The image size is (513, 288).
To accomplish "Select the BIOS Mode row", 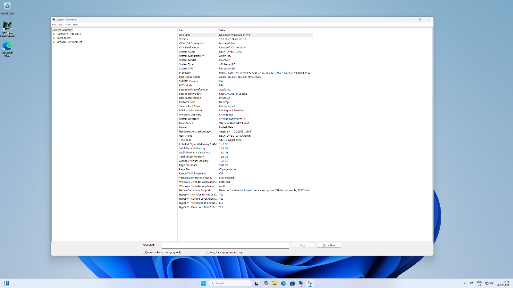I will [246, 85].
